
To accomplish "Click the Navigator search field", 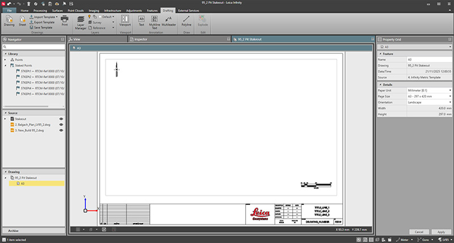I will pyautogui.click(x=33, y=47).
